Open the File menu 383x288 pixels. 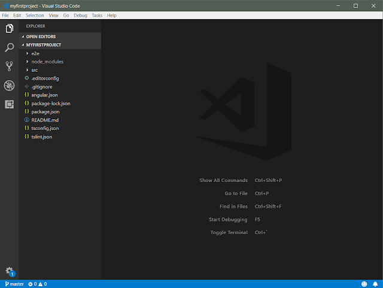[5, 16]
